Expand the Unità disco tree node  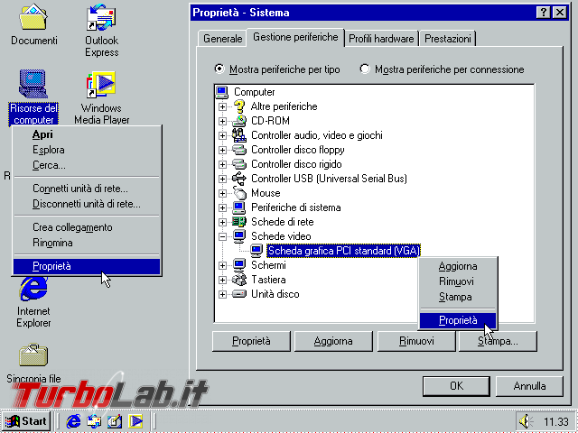[x=222, y=294]
